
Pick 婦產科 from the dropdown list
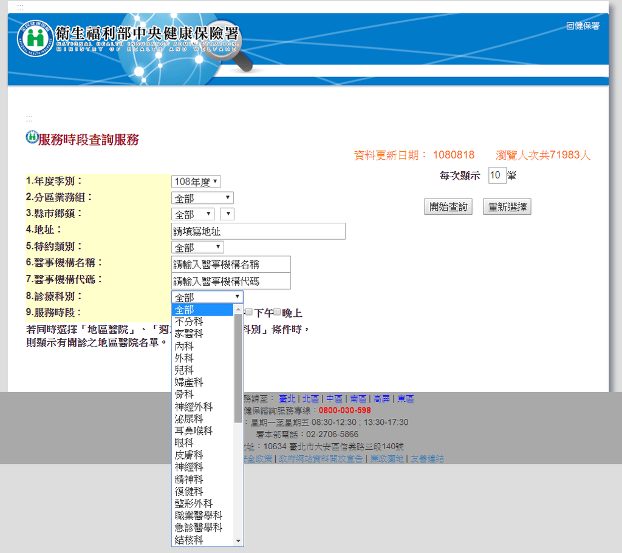(202, 382)
